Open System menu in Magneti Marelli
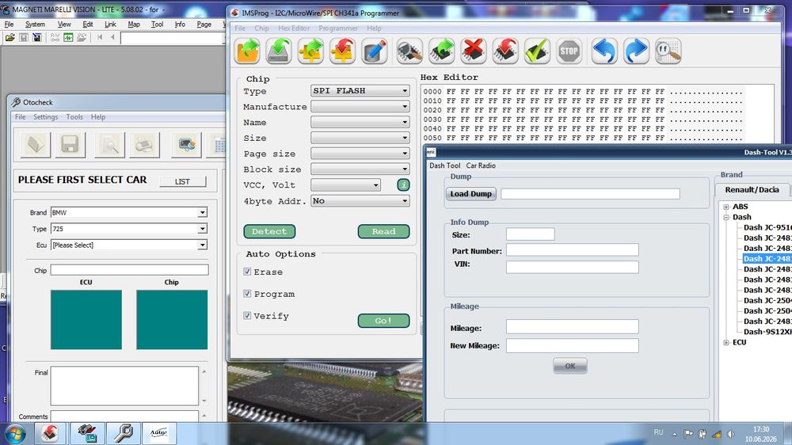Screen dimensions: 792x445 click(x=35, y=25)
